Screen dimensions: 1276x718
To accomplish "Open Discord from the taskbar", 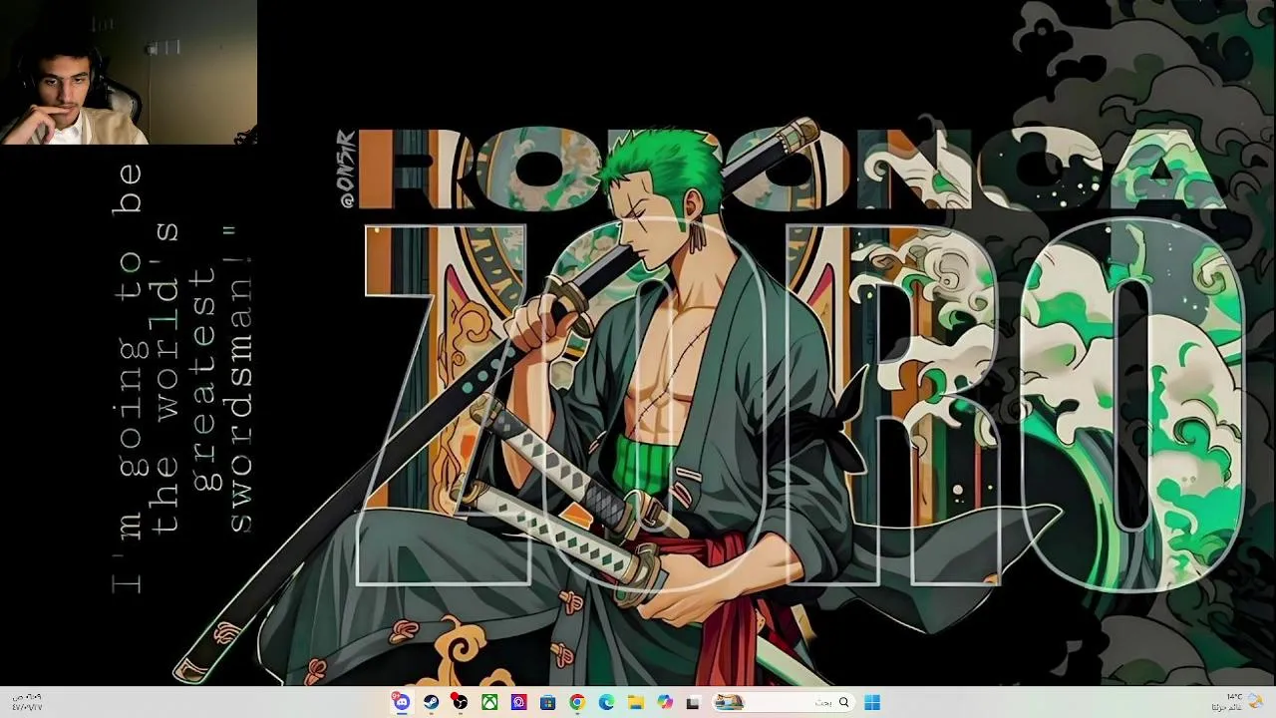I will (x=402, y=702).
